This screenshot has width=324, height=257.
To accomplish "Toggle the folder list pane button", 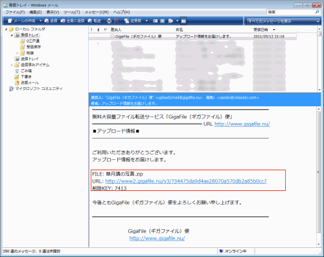I will (x=183, y=21).
